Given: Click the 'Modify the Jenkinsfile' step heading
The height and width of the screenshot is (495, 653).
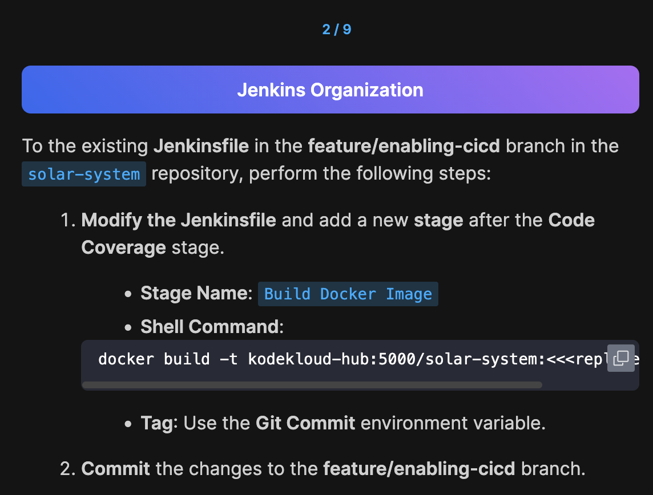Looking at the screenshot, I should 179,220.
